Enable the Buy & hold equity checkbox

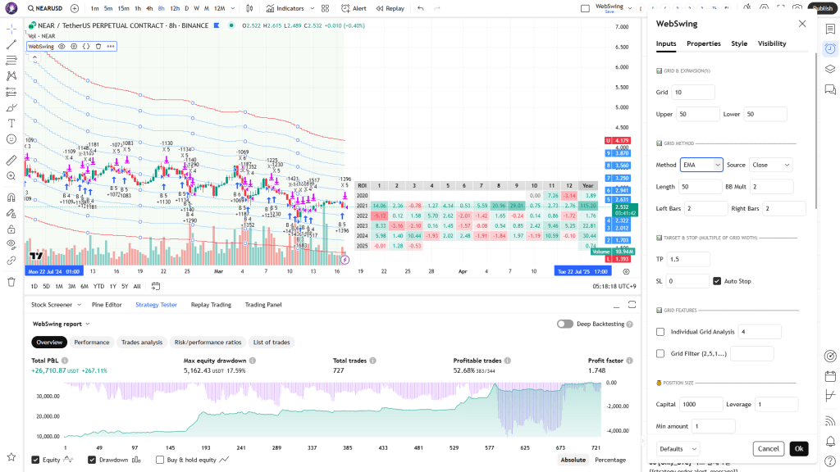click(x=160, y=460)
